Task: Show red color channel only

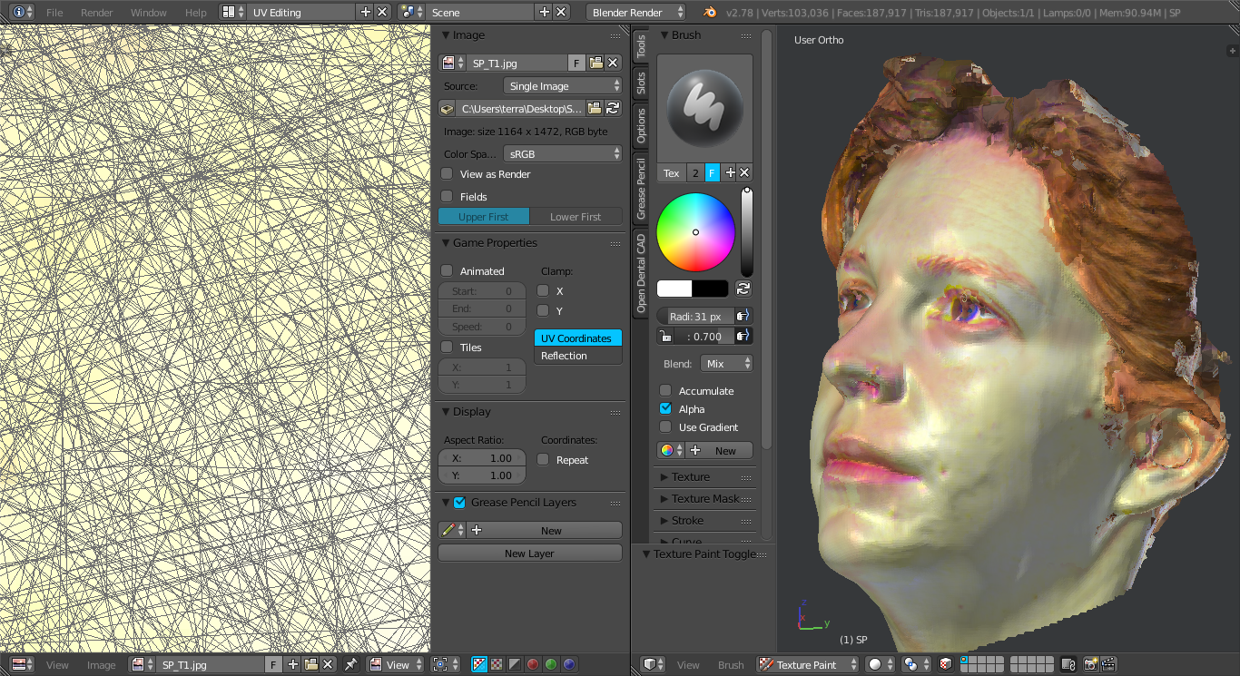Action: coord(533,665)
